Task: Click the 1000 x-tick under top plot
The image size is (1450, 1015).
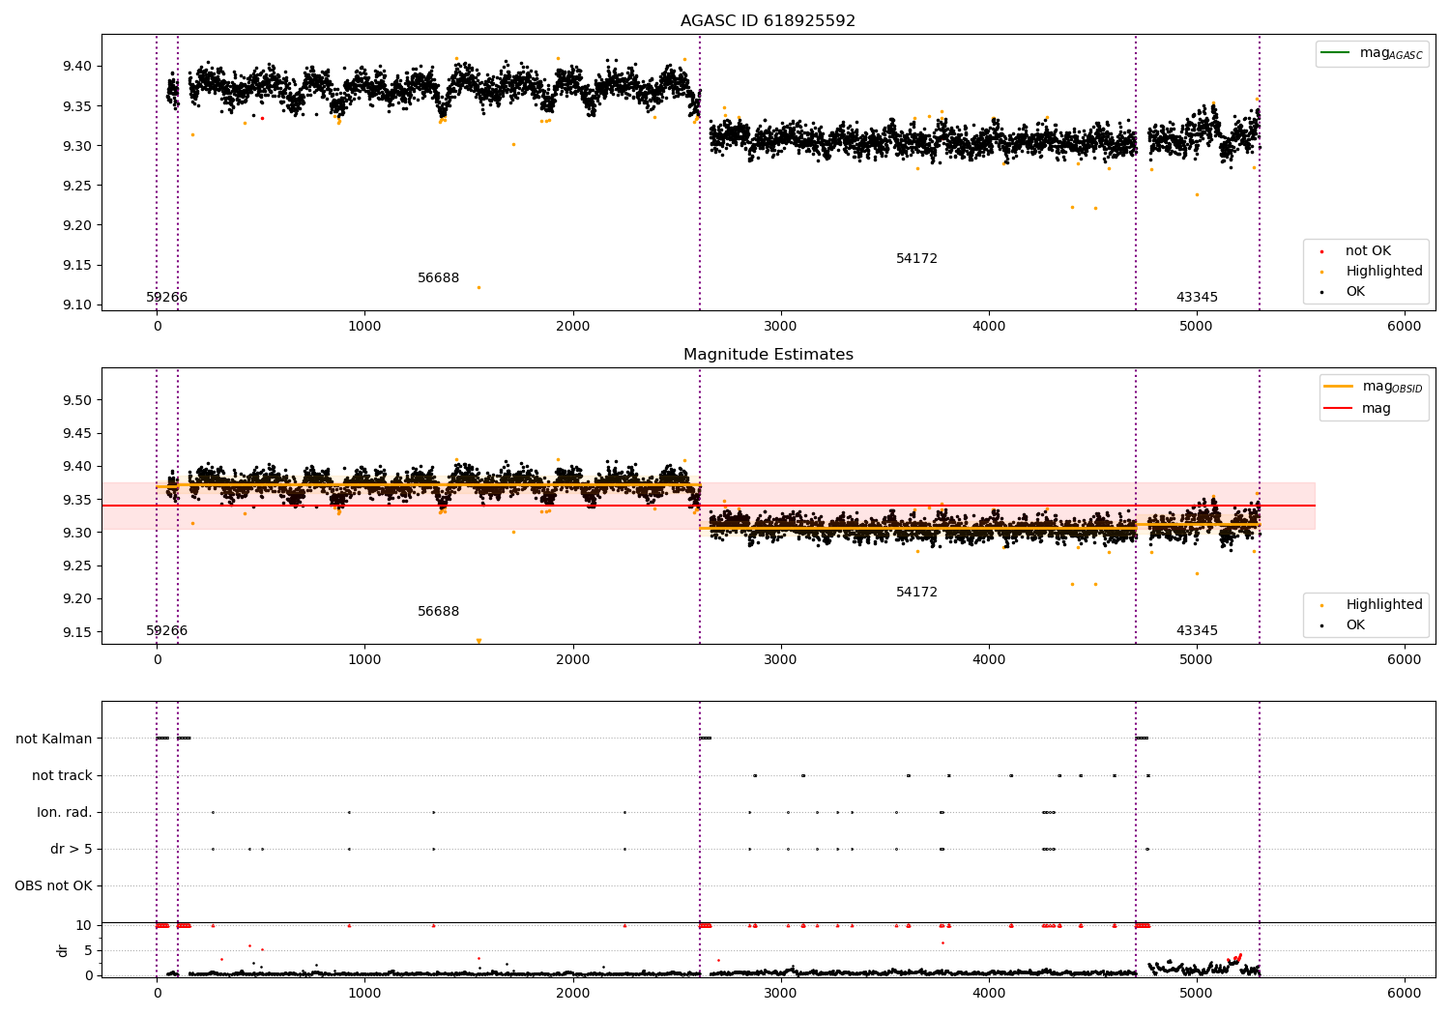Action: coord(364,326)
